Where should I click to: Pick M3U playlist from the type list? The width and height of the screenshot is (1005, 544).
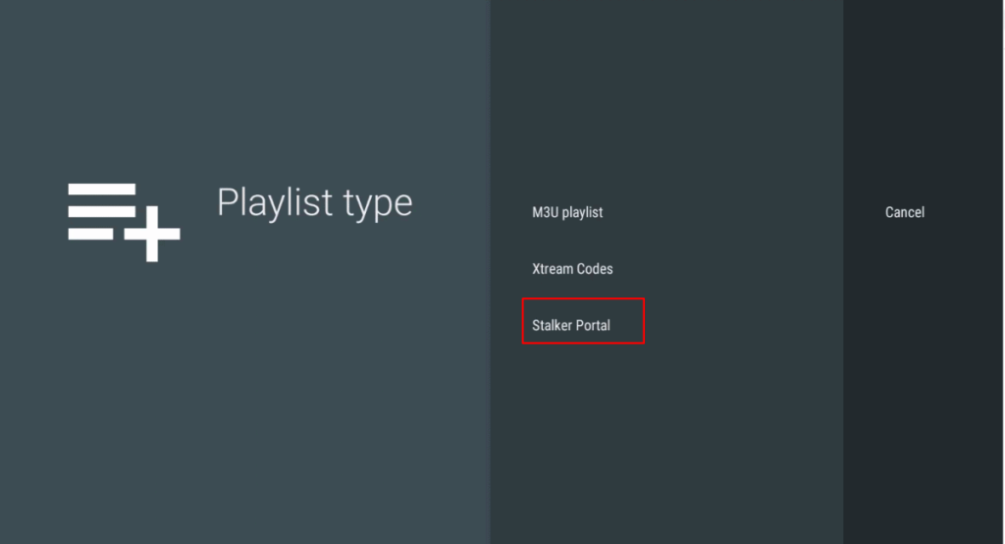coord(567,212)
